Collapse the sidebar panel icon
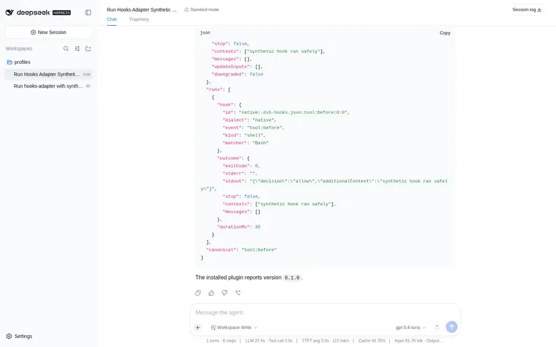This screenshot has height=347, width=556. click(88, 12)
